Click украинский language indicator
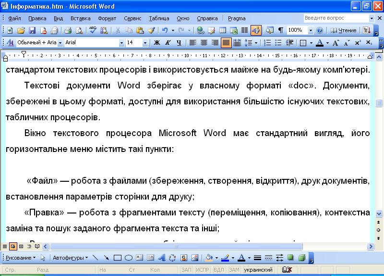The width and height of the screenshot is (384, 276). pyautogui.click(x=258, y=270)
